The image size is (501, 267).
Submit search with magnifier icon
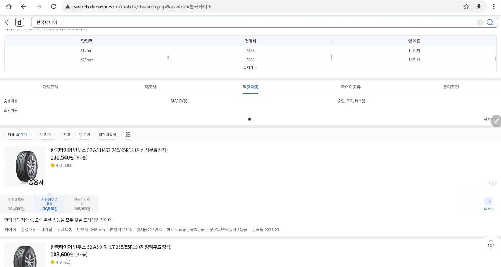[x=490, y=22]
